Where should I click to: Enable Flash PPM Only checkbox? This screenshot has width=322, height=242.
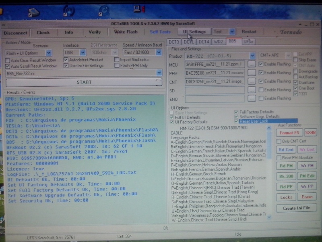117,65
